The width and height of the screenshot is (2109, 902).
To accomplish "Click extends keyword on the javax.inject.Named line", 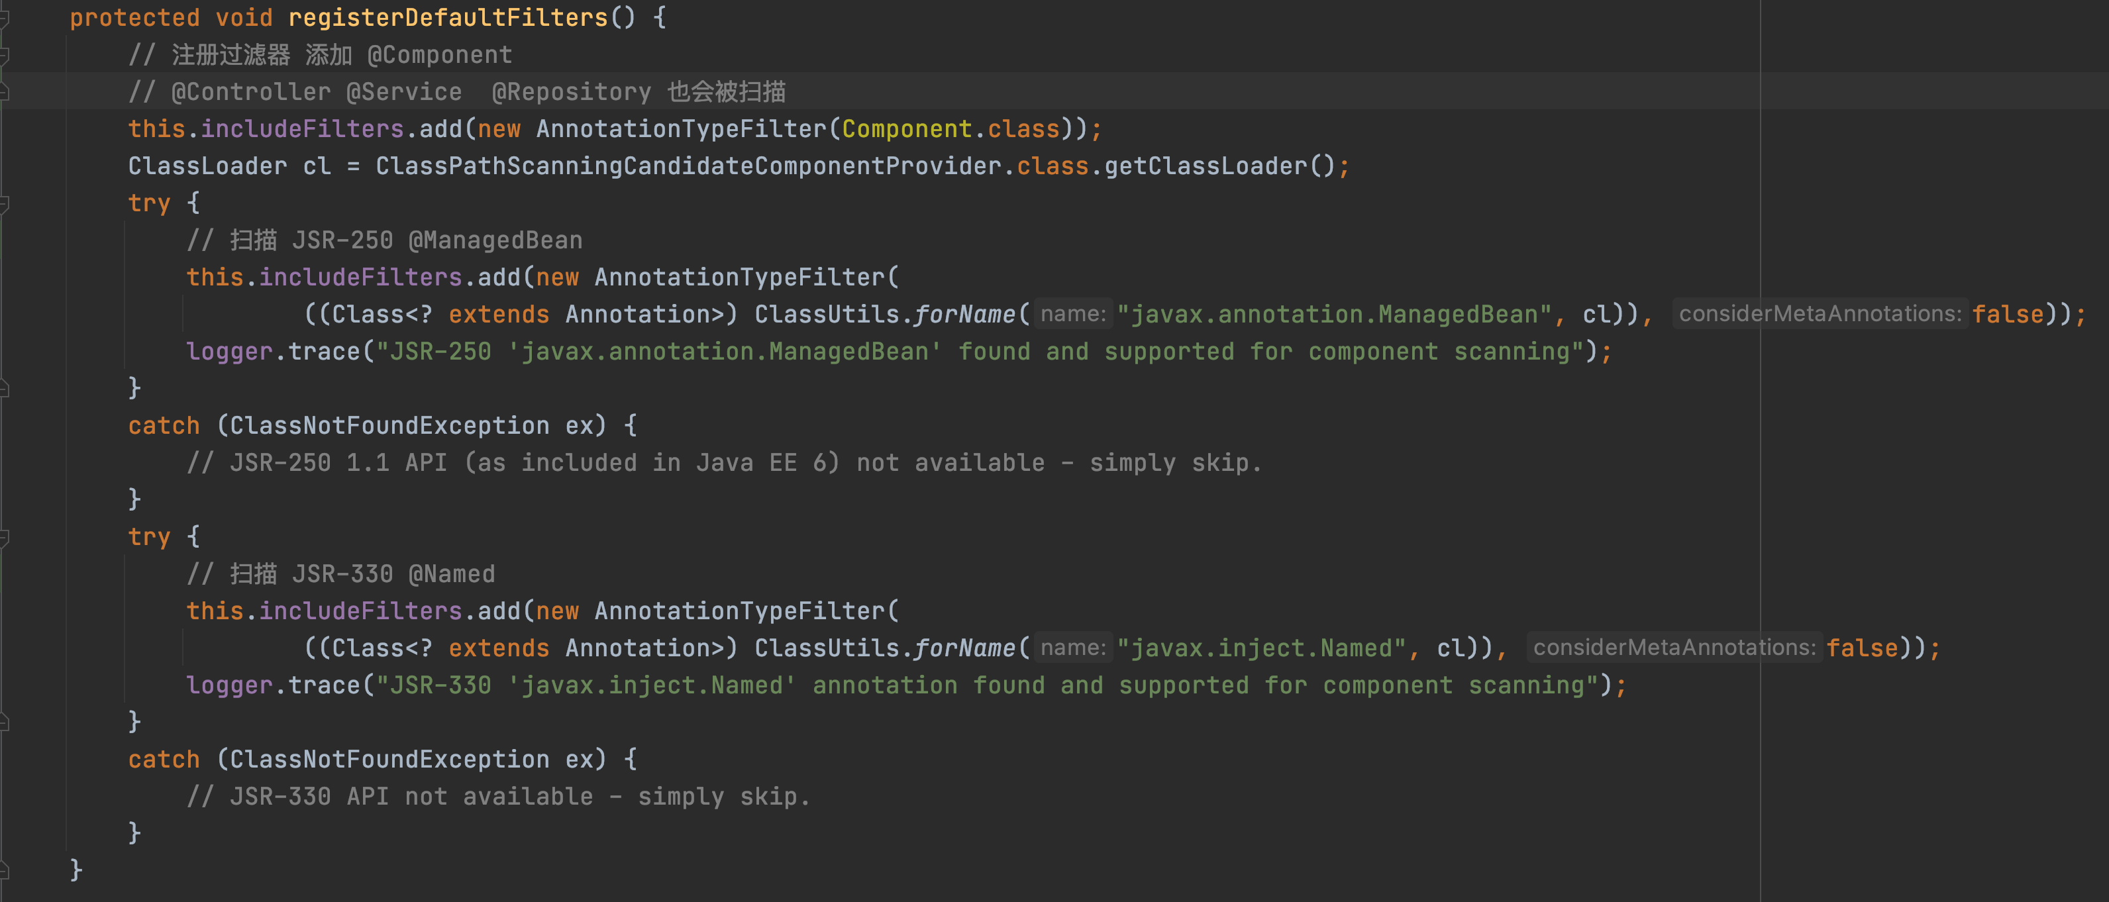I will 499,648.
